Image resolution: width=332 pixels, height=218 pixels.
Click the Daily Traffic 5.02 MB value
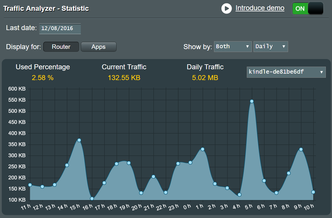coord(205,78)
